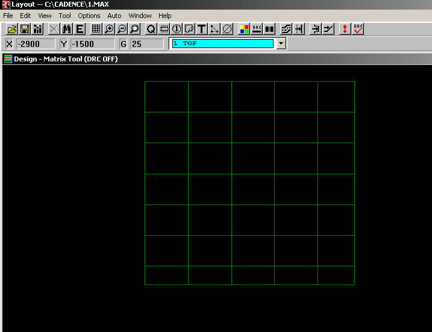Open the Tool menu
This screenshot has height=332, width=432.
(64, 16)
